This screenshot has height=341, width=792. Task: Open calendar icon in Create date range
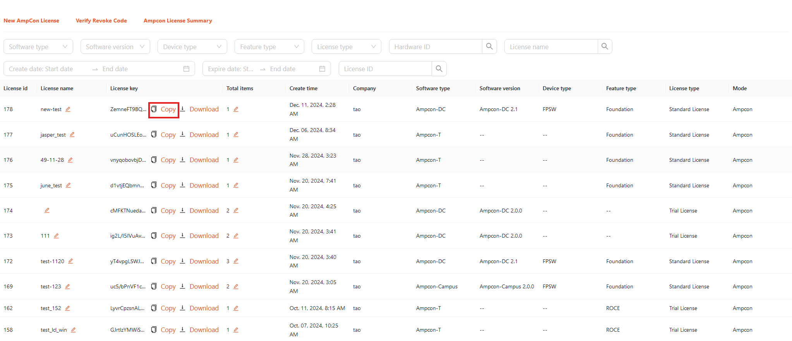pyautogui.click(x=186, y=69)
